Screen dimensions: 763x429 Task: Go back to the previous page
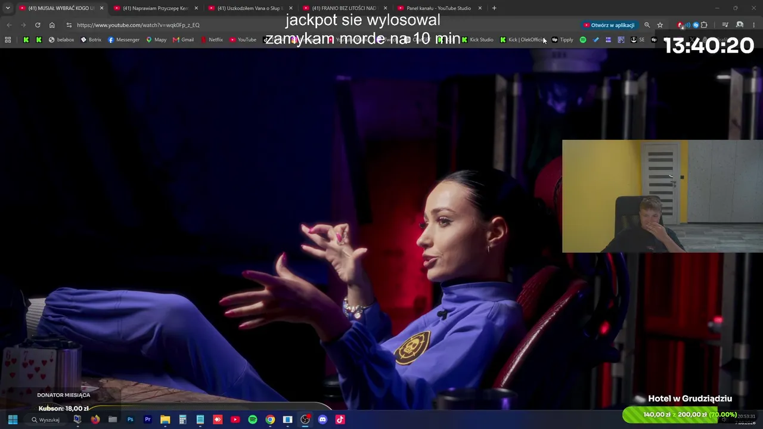pos(9,25)
